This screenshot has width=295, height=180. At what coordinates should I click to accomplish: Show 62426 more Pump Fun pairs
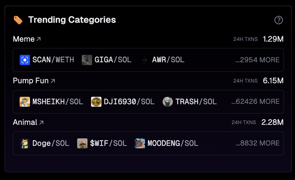[x=255, y=101]
